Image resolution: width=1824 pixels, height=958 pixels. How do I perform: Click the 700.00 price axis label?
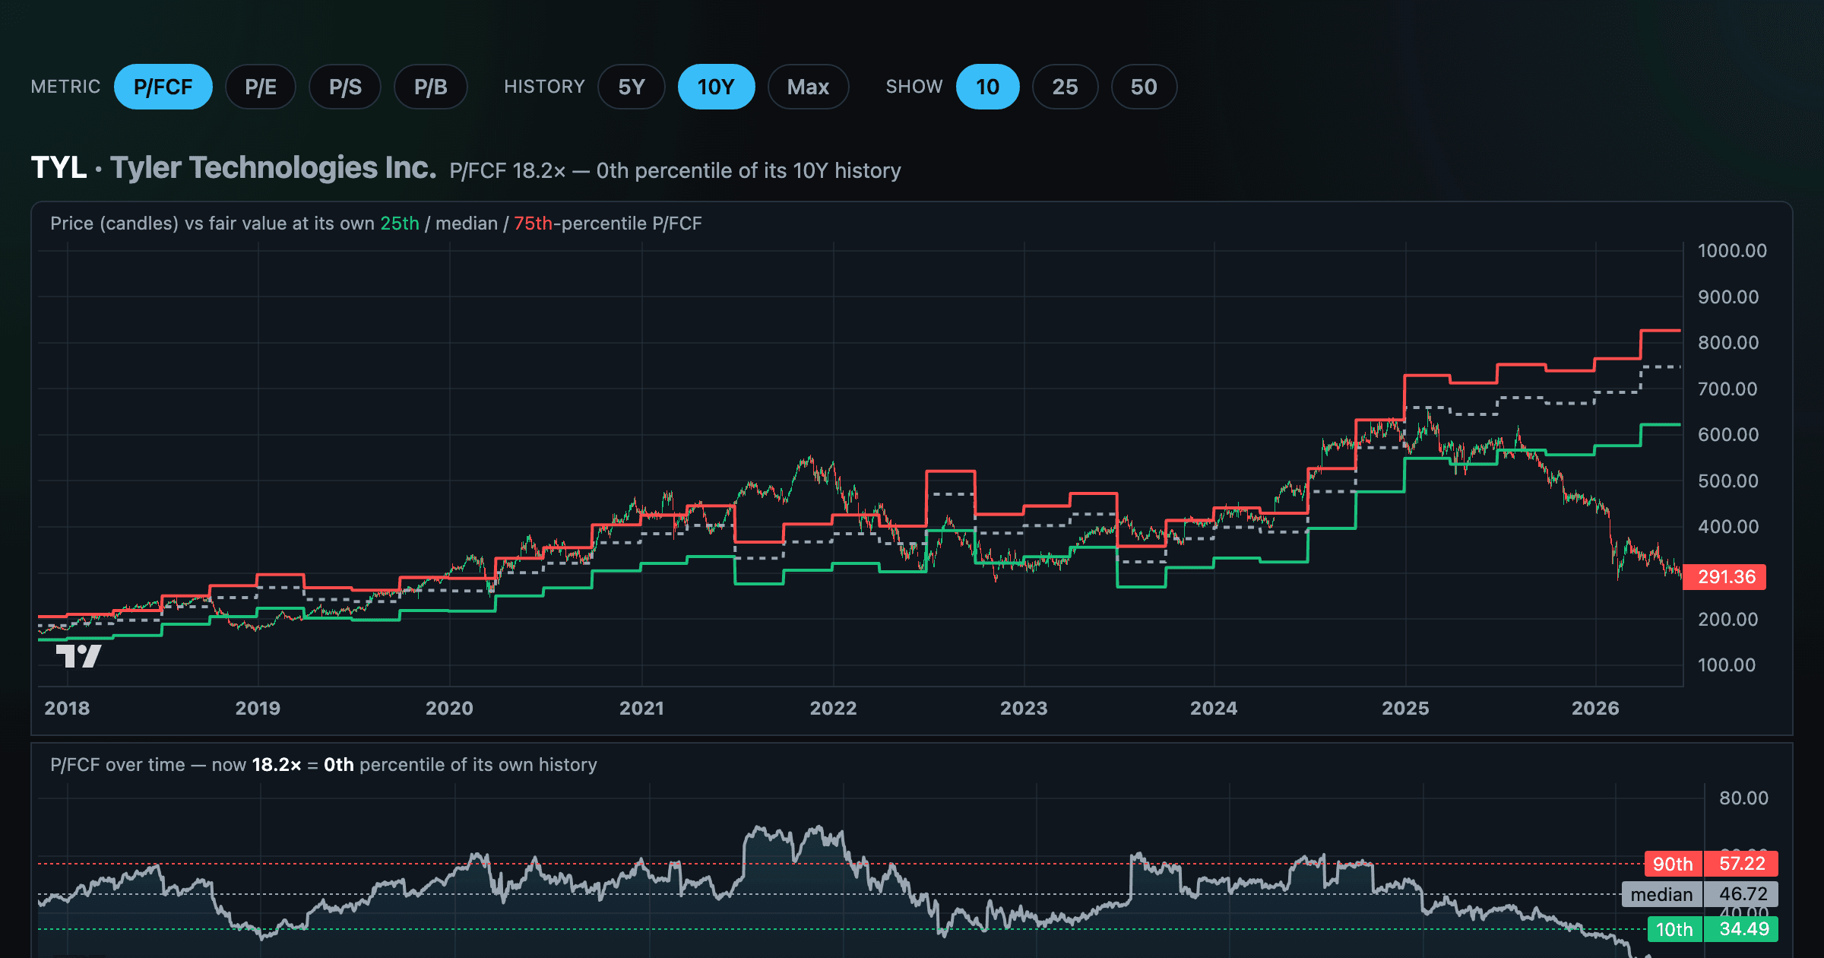(1728, 389)
